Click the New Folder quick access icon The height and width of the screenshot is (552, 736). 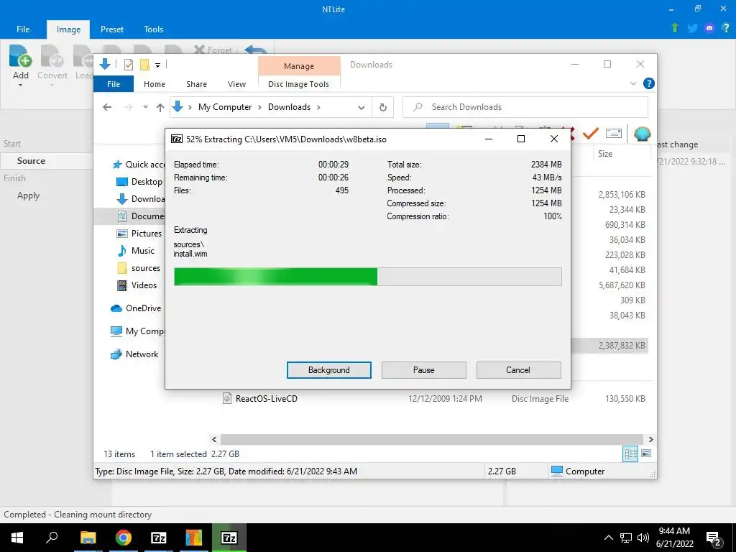144,64
